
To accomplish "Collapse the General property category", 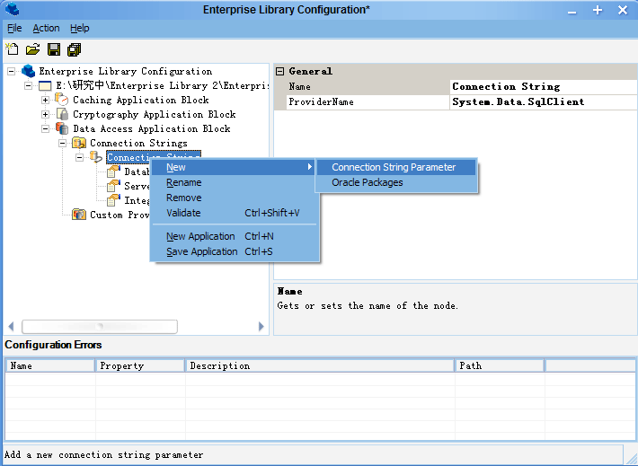I will tap(279, 72).
